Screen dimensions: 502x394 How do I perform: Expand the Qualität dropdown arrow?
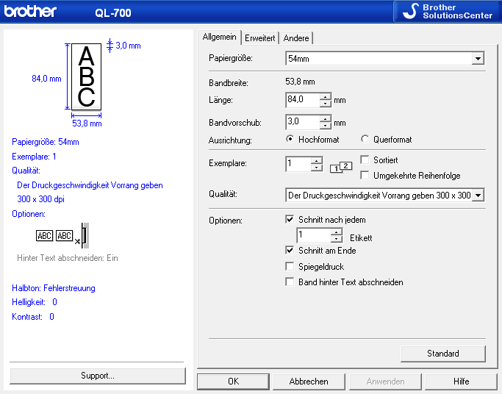[478, 196]
